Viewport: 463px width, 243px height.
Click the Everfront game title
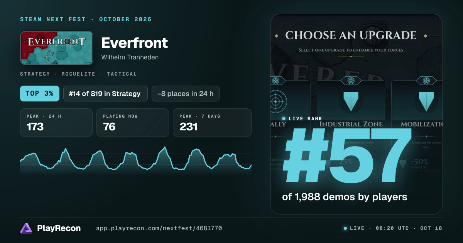tap(135, 43)
